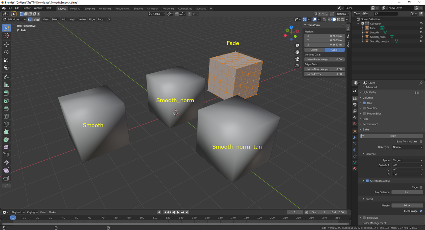
Task: Click the viewport zoom magnifier gizmo
Action: pos(297,45)
